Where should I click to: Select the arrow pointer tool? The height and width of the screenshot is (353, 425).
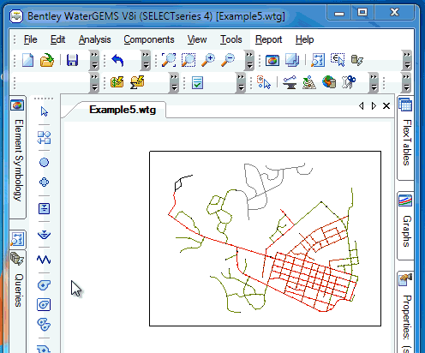point(44,111)
